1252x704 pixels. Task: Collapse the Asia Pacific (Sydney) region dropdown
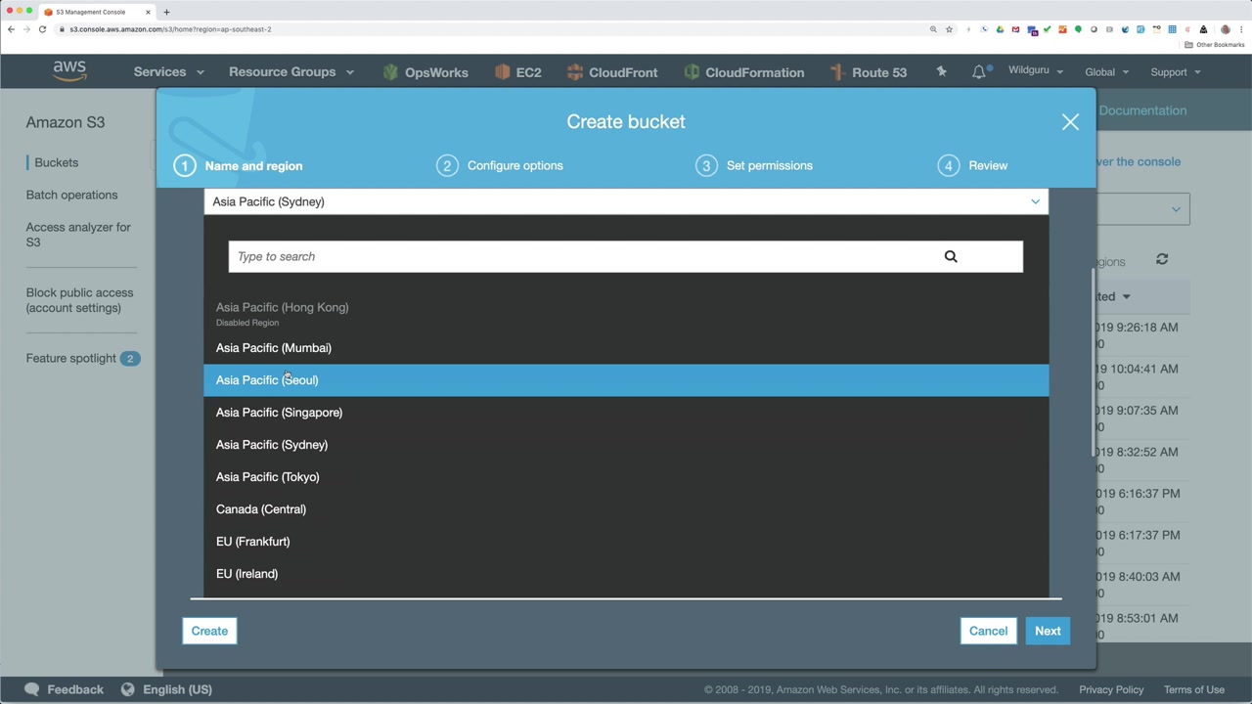pyautogui.click(x=626, y=201)
